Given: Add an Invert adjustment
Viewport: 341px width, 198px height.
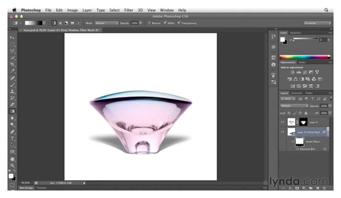Looking at the screenshot, I should pos(293,86).
